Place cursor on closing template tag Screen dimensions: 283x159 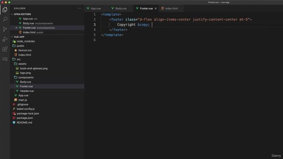112,35
